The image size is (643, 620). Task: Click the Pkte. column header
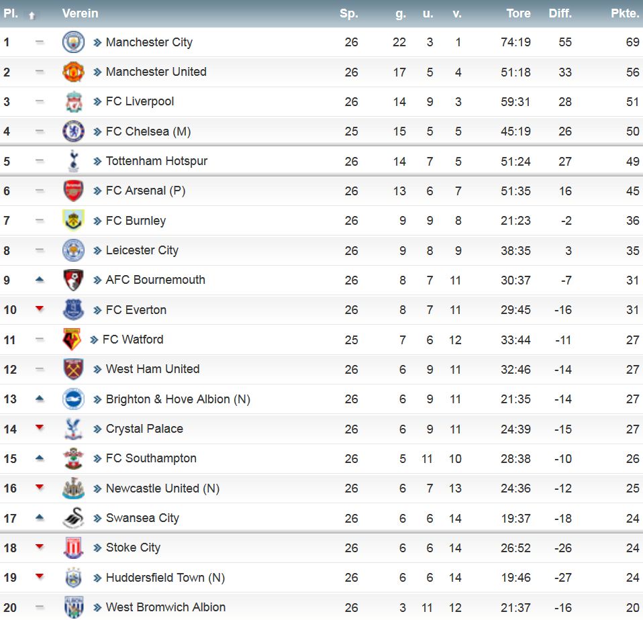point(625,13)
